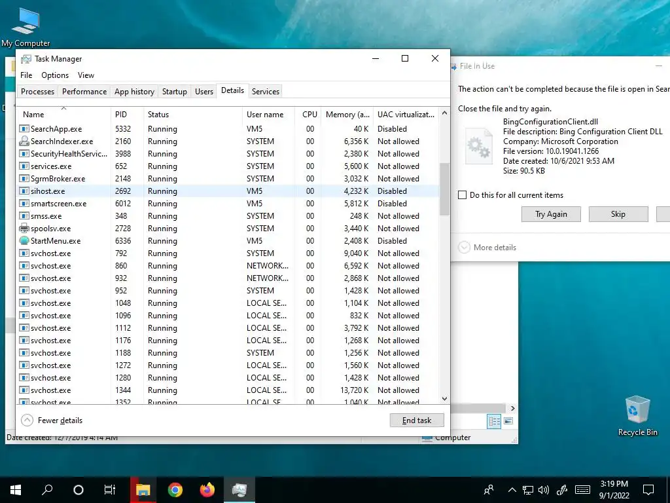Image resolution: width=670 pixels, height=503 pixels.
Task: Open the Windows Start button
Action: [x=16, y=490]
